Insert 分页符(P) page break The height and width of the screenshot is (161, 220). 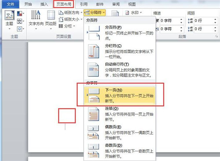[120, 33]
